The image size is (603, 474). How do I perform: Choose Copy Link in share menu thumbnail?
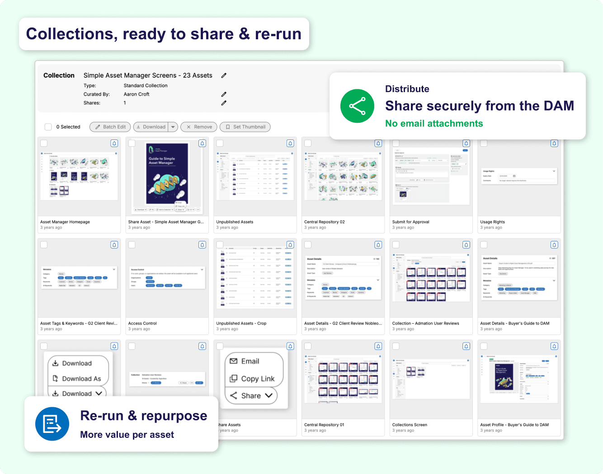tap(252, 379)
